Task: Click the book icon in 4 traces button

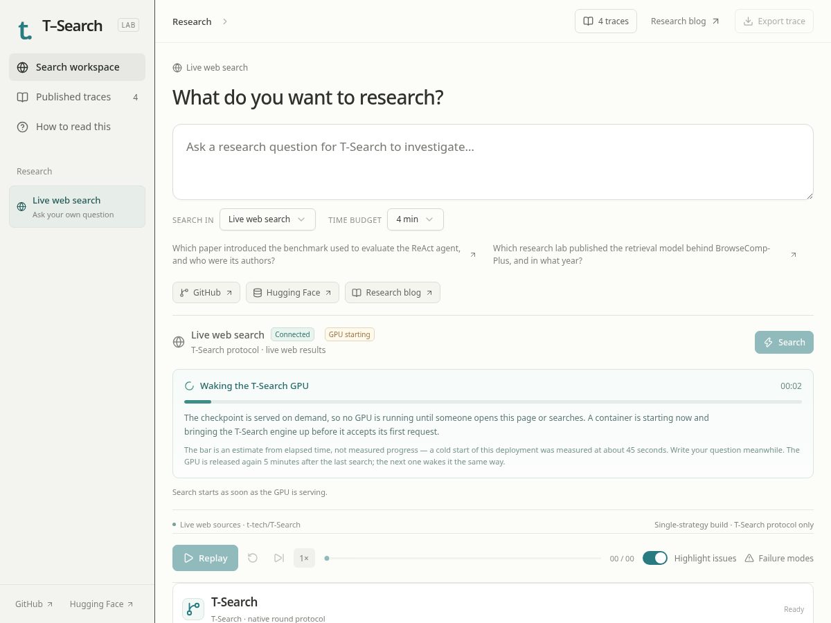Action: (x=588, y=21)
